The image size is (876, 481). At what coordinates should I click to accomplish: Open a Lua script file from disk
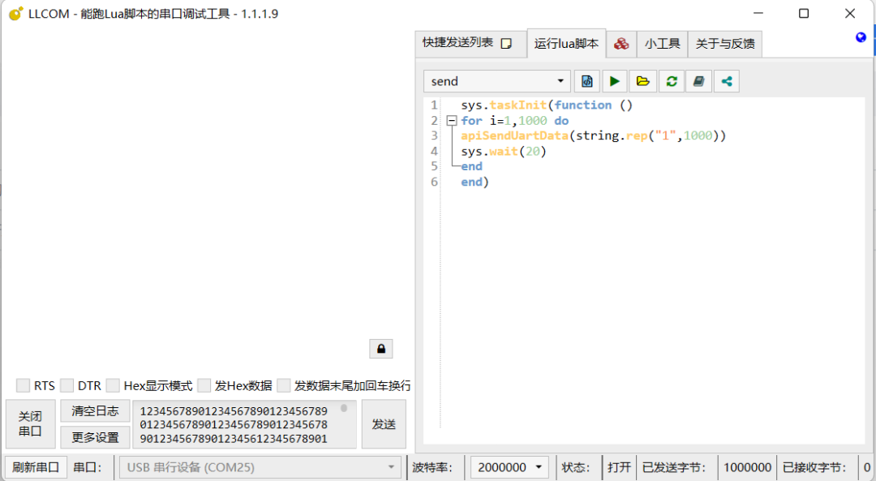(643, 80)
